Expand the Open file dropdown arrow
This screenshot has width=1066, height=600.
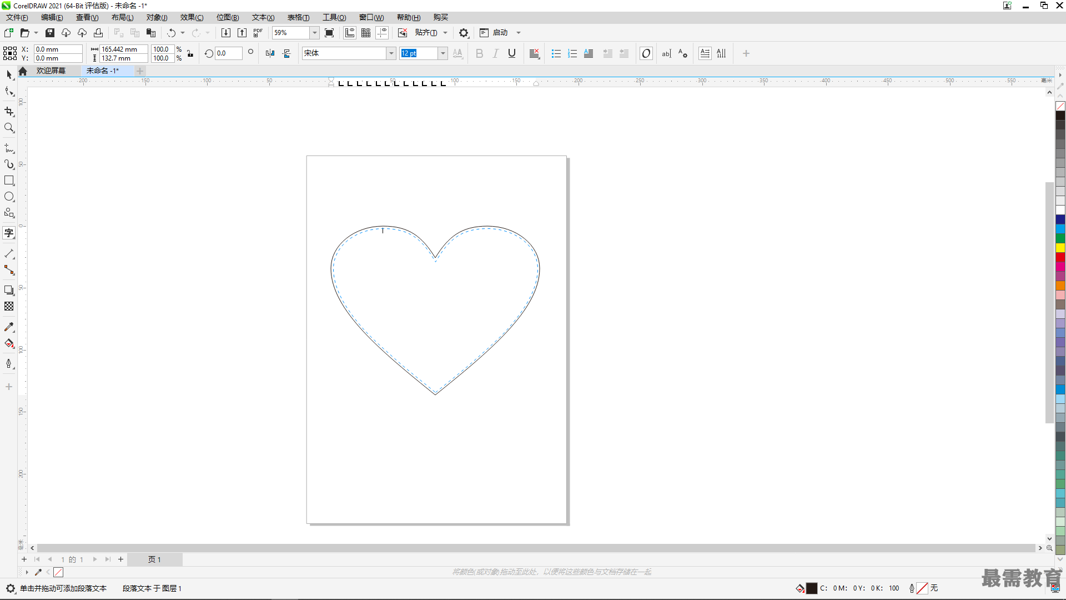tap(36, 33)
